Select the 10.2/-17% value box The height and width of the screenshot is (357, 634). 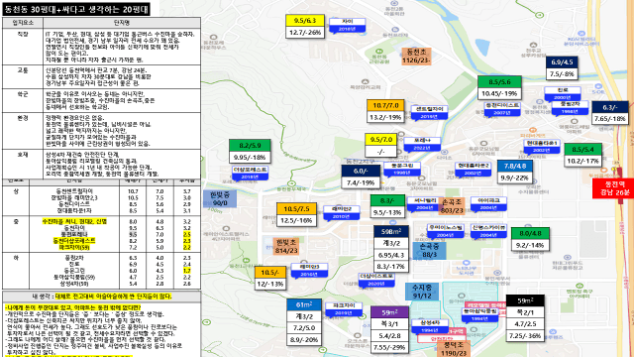point(582,161)
